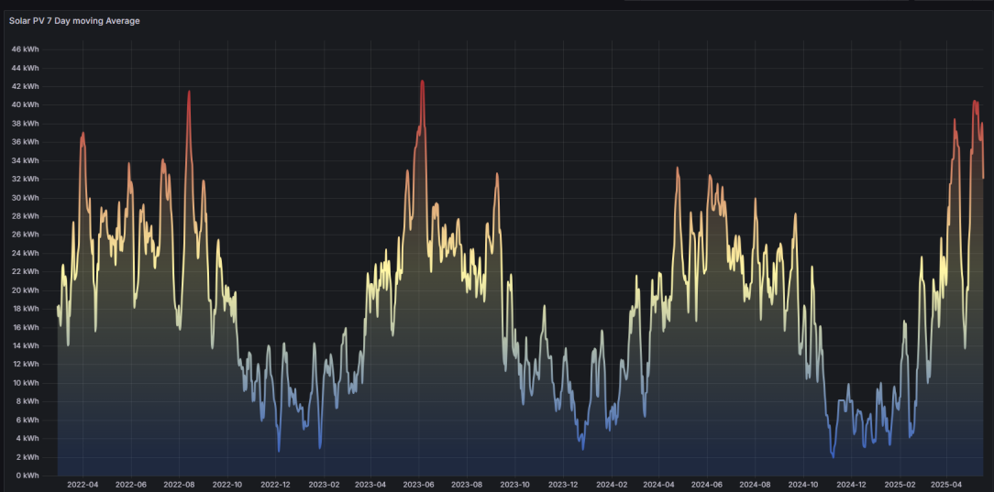Click the 2022-06 x-axis date label

point(132,485)
